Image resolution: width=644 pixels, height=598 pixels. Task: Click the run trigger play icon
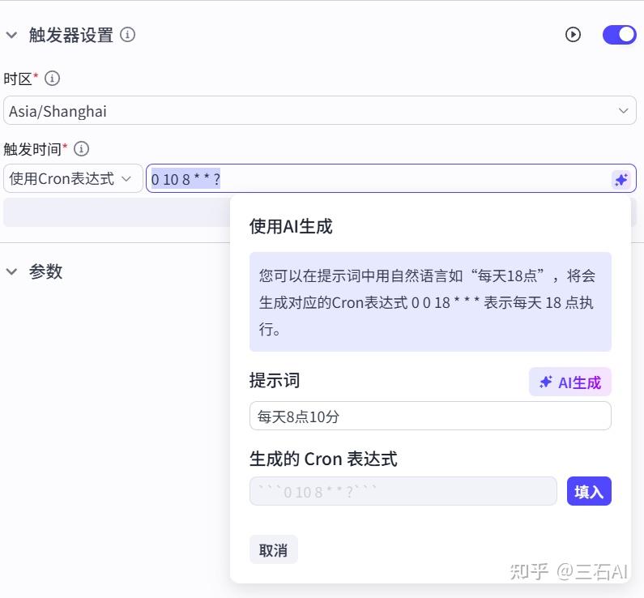[x=573, y=35]
